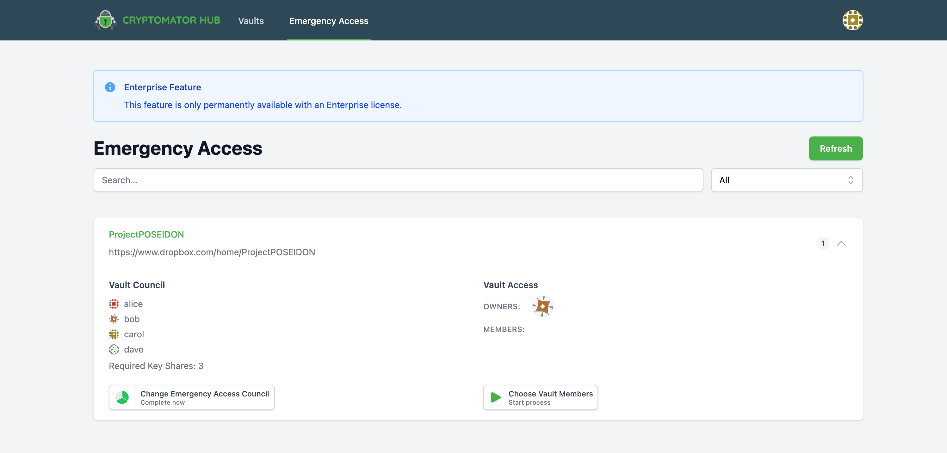The image size is (947, 453).
Task: Click the green play icon for vault members
Action: (496, 397)
